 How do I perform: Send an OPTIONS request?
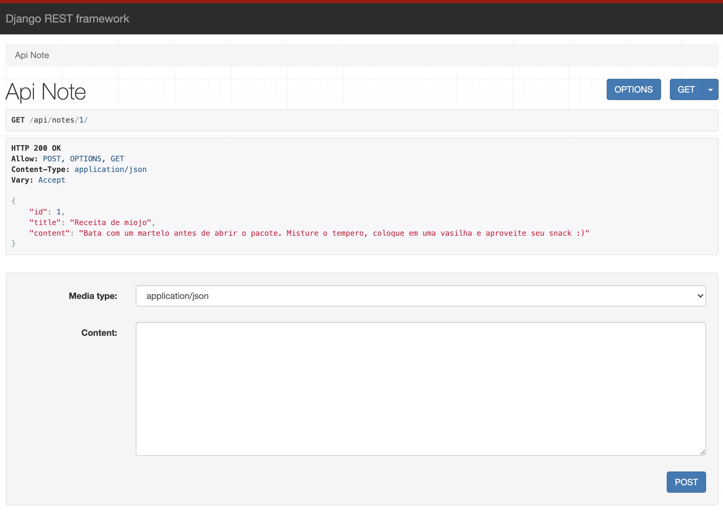tap(634, 89)
